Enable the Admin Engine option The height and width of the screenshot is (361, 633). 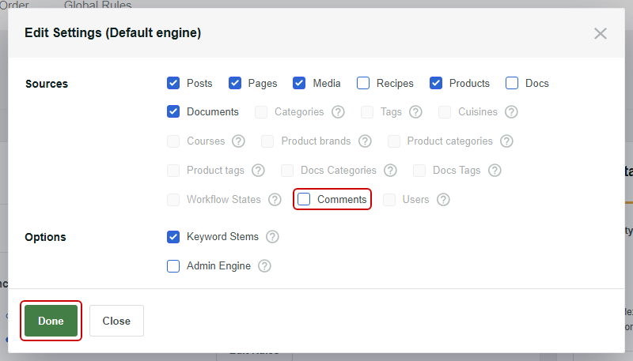coord(173,266)
